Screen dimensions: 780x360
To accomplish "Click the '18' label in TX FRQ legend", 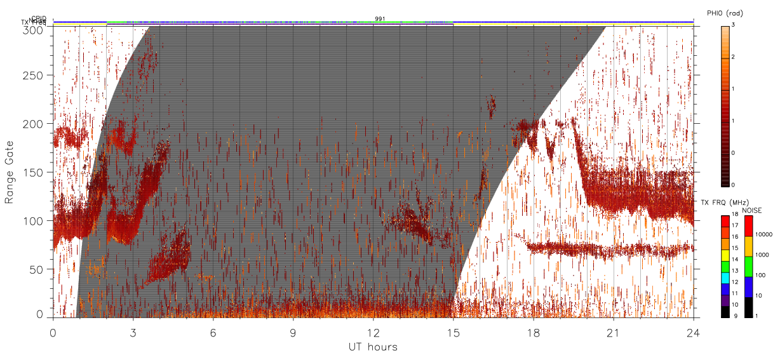I will tap(734, 215).
